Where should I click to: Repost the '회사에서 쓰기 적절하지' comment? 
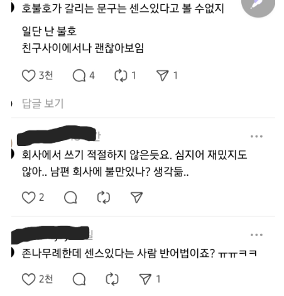(104, 198)
